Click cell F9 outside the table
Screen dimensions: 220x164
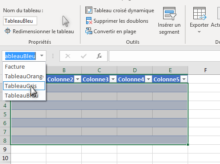[204, 149]
